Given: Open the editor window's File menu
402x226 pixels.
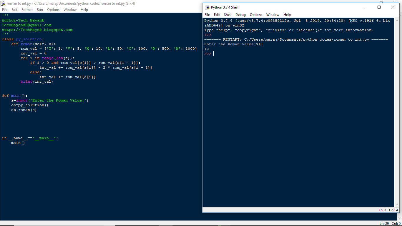Looking at the screenshot, I should [5, 10].
